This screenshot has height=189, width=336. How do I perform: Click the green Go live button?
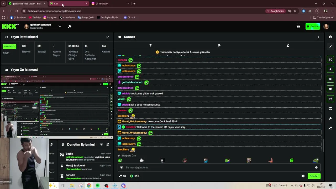pyautogui.click(x=313, y=26)
